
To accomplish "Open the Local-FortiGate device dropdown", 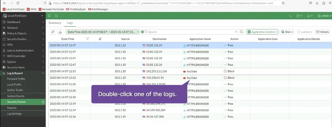I will [x=23, y=16].
